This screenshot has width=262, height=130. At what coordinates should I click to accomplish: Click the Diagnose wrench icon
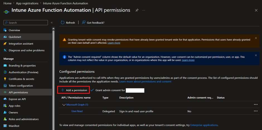point(5,50)
